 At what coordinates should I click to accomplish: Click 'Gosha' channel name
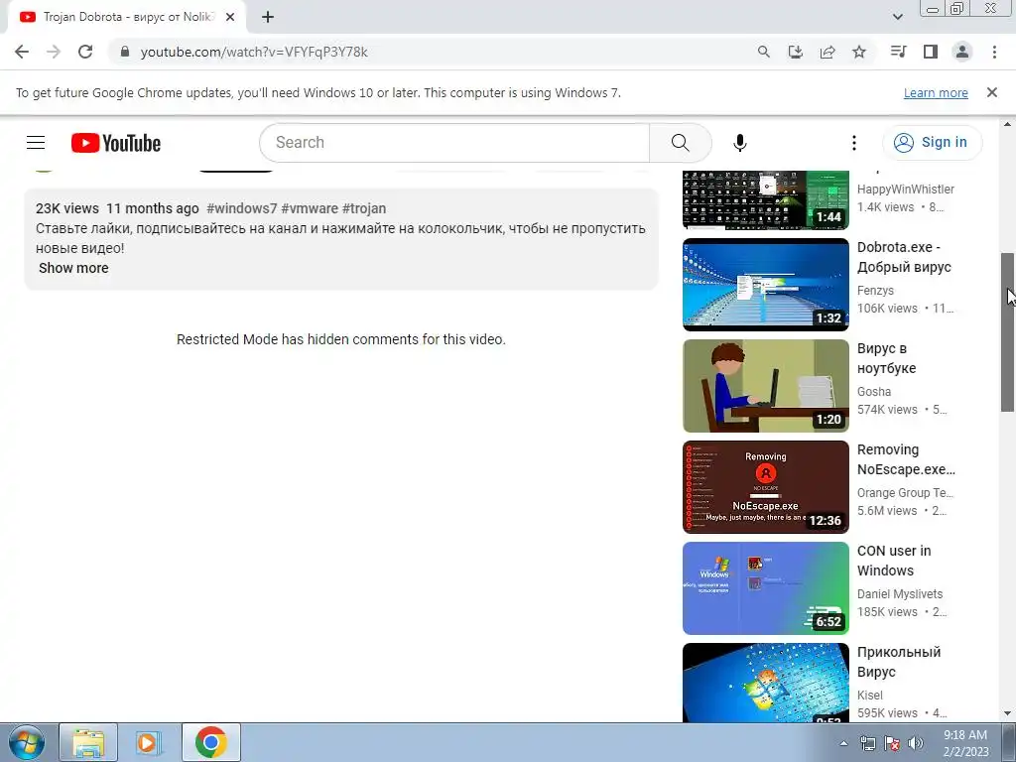(874, 392)
